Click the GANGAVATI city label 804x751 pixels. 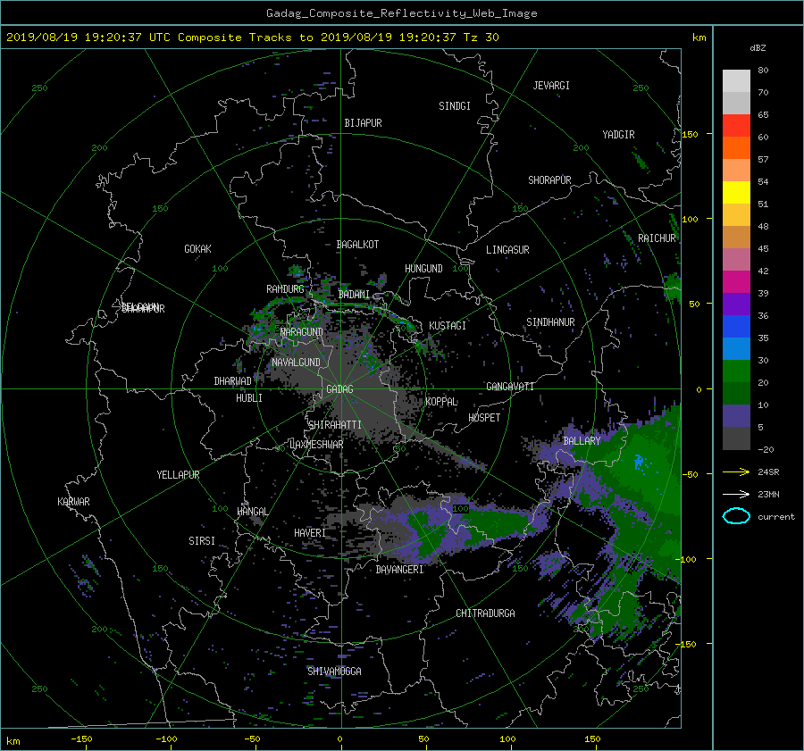(510, 387)
